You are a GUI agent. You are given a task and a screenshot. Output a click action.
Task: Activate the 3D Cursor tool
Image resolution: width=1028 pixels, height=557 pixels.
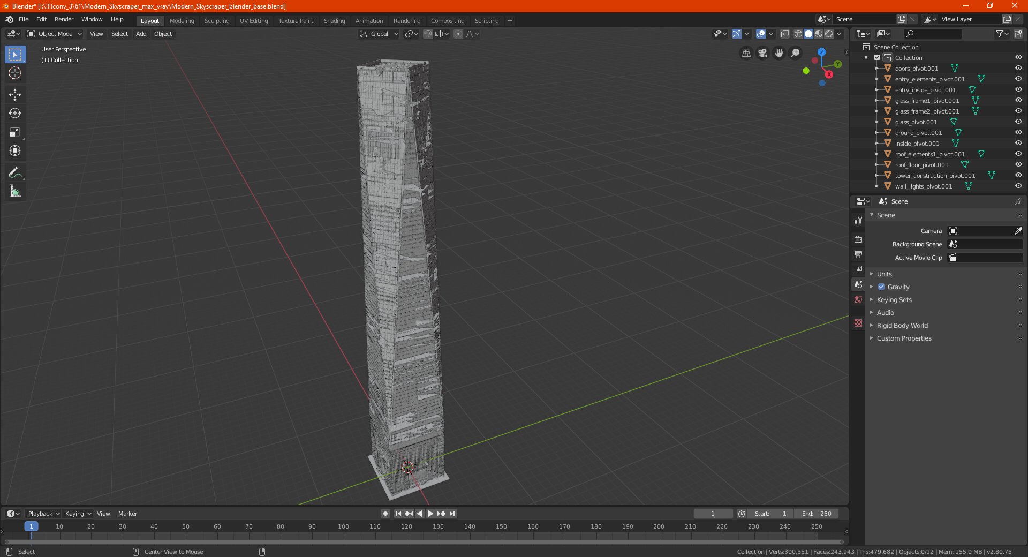[15, 73]
